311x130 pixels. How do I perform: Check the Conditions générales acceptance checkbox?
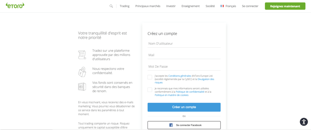[x=150, y=77]
